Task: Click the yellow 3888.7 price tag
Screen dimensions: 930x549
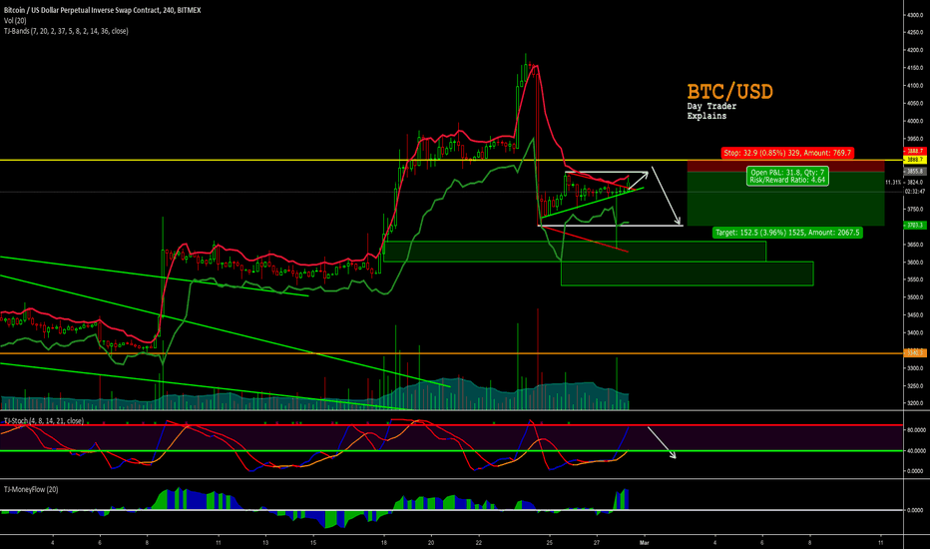Action: coord(915,160)
